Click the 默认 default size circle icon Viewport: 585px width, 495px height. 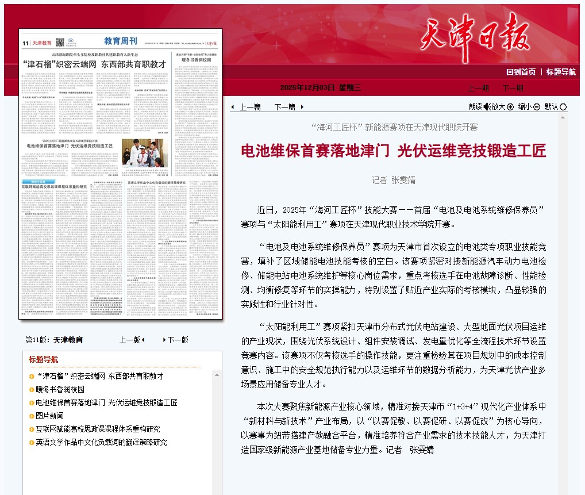(x=563, y=106)
